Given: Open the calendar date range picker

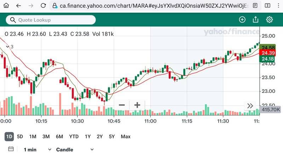Looking at the screenshot, I should (11, 149).
